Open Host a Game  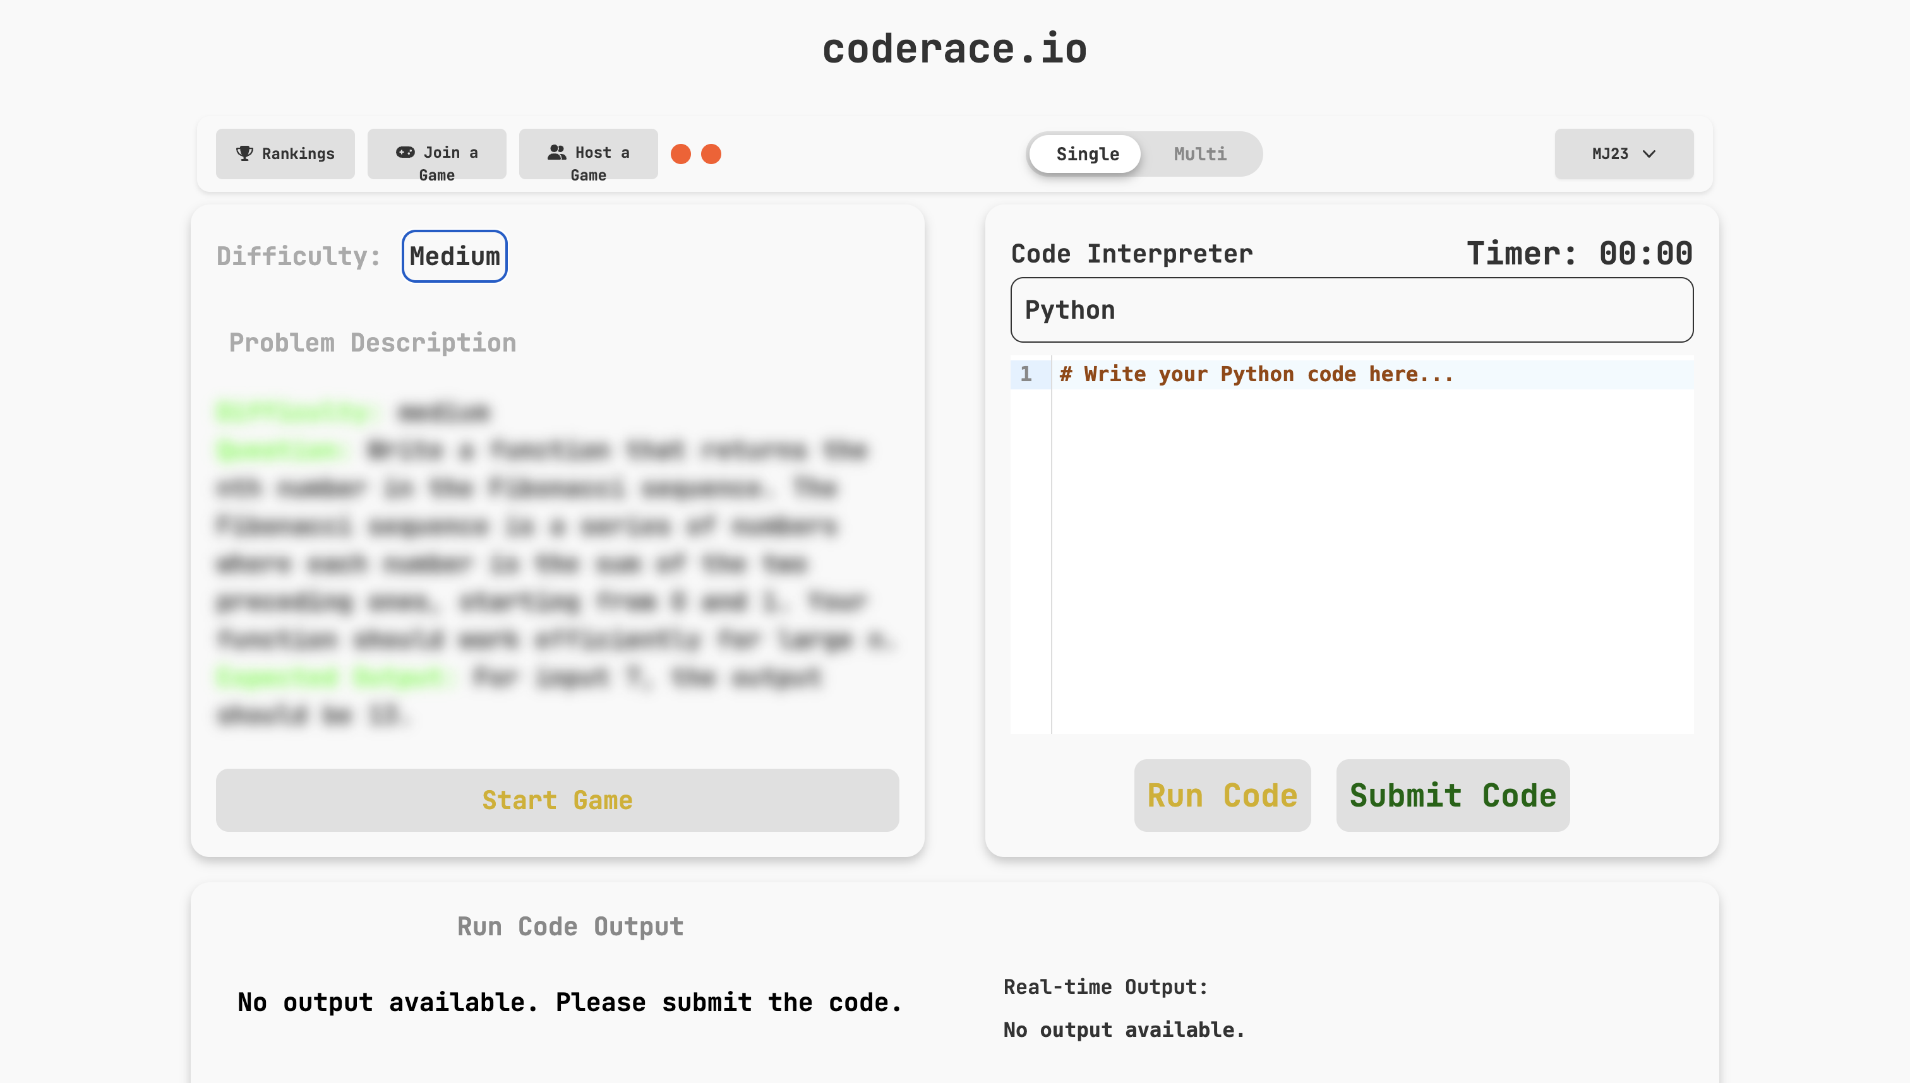click(588, 154)
